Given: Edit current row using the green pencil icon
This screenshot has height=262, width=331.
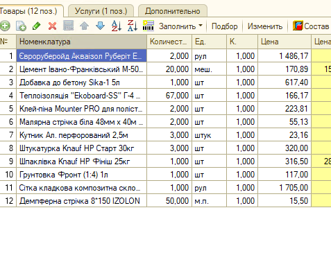Looking at the screenshot, I should [x=37, y=26].
